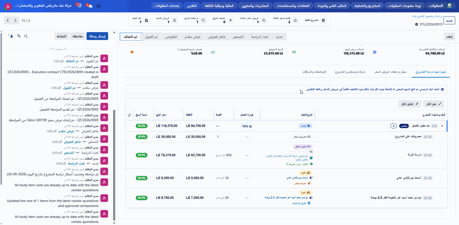The width and height of the screenshot is (459, 225).
Task: Open the user avatar menu in top bar
Action: coord(8,6)
